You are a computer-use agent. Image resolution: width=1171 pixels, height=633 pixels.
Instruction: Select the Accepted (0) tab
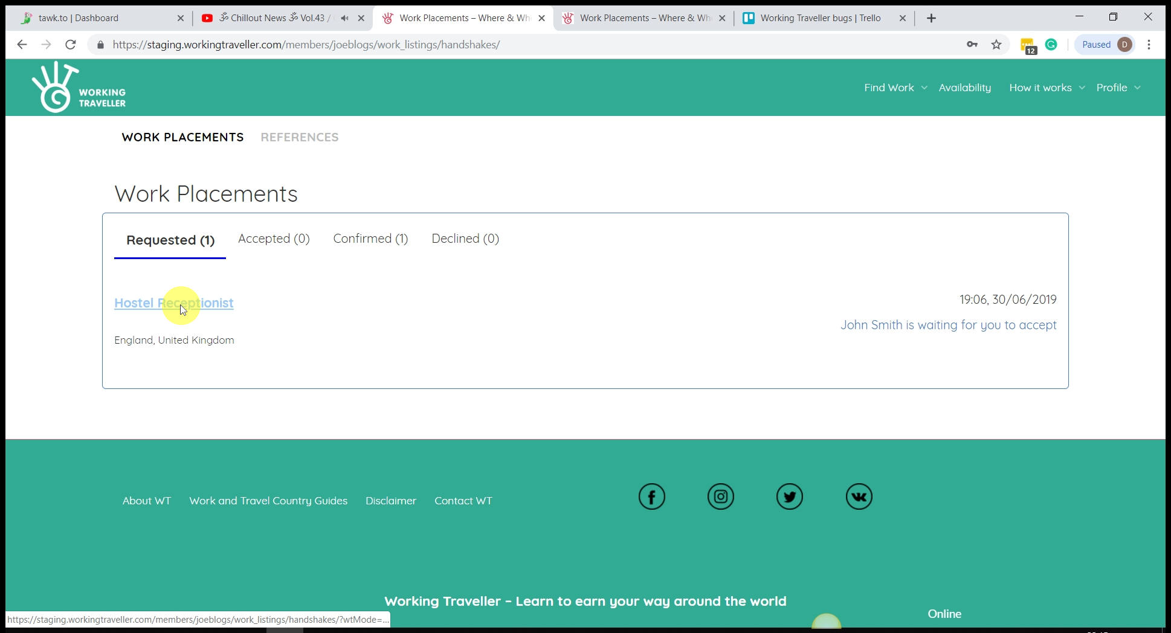pos(274,239)
